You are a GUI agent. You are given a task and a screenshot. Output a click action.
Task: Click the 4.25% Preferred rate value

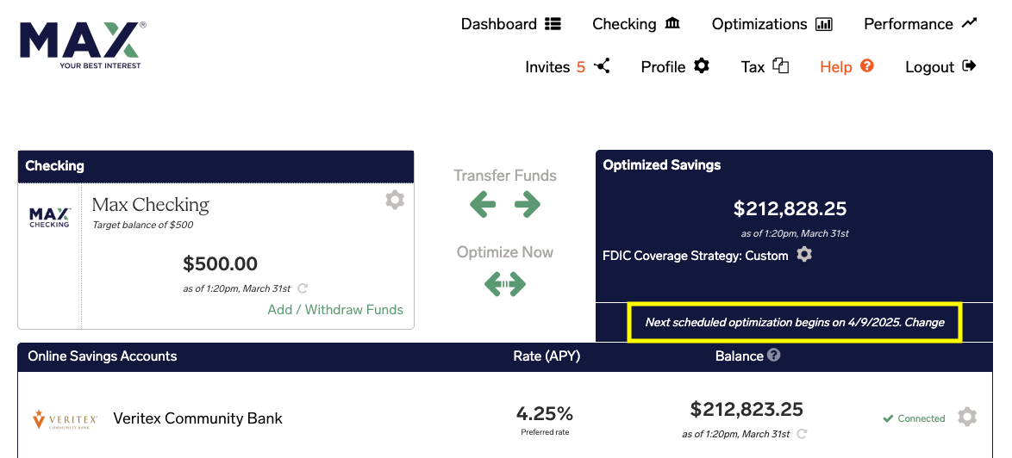point(545,413)
